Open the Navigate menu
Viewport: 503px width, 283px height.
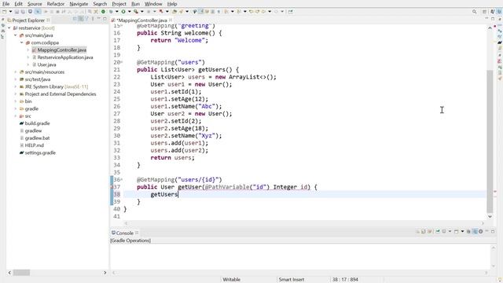pyautogui.click(x=79, y=4)
